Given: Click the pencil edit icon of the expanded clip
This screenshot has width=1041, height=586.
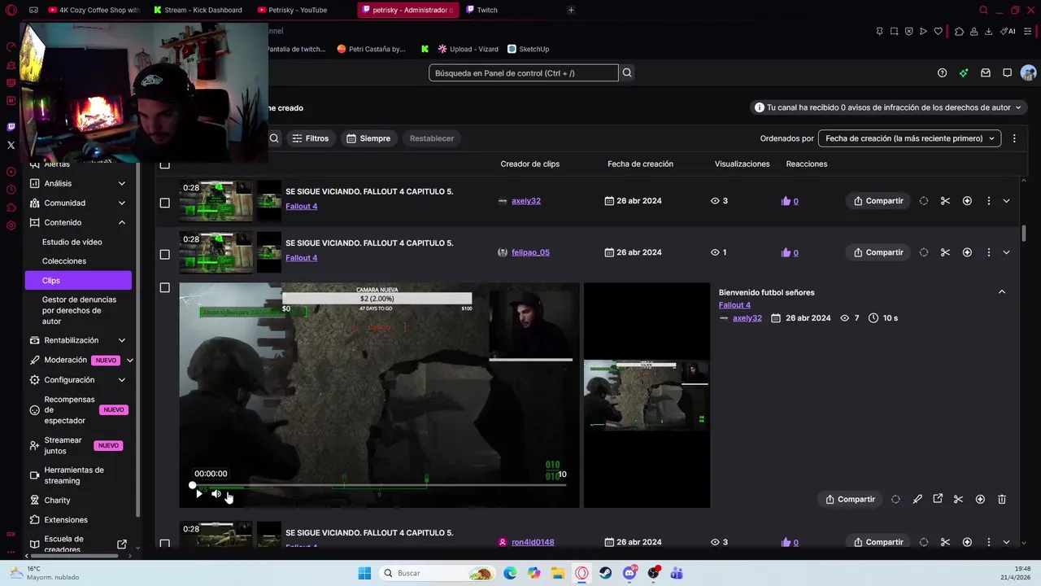Looking at the screenshot, I should point(917,499).
